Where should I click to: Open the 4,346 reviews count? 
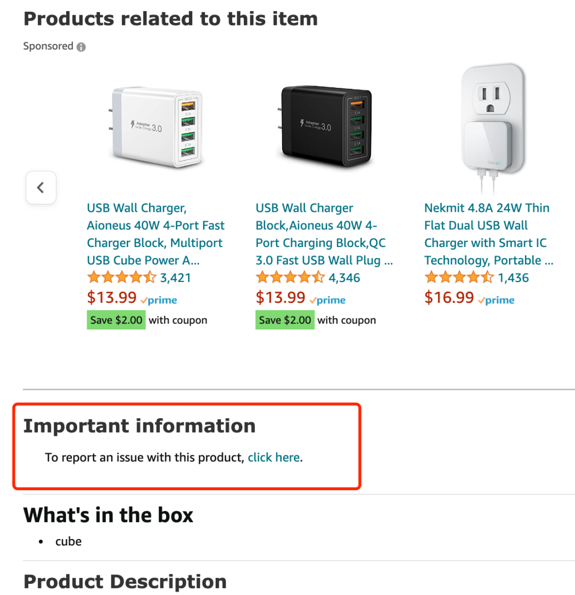(344, 278)
